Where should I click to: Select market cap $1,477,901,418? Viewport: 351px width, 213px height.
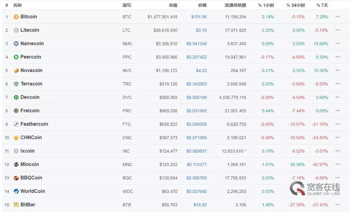[x=162, y=17]
